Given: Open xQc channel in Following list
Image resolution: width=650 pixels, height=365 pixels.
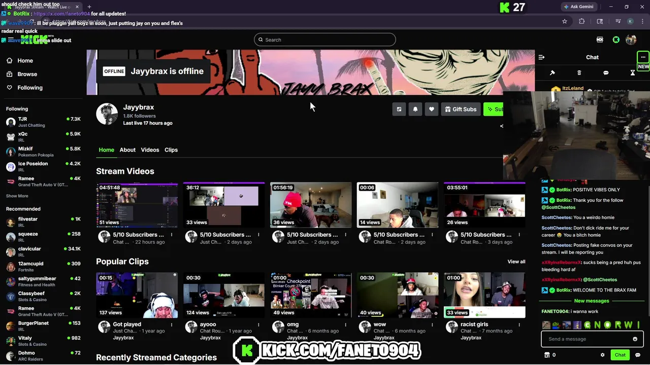Looking at the screenshot, I should pyautogui.click(x=43, y=137).
